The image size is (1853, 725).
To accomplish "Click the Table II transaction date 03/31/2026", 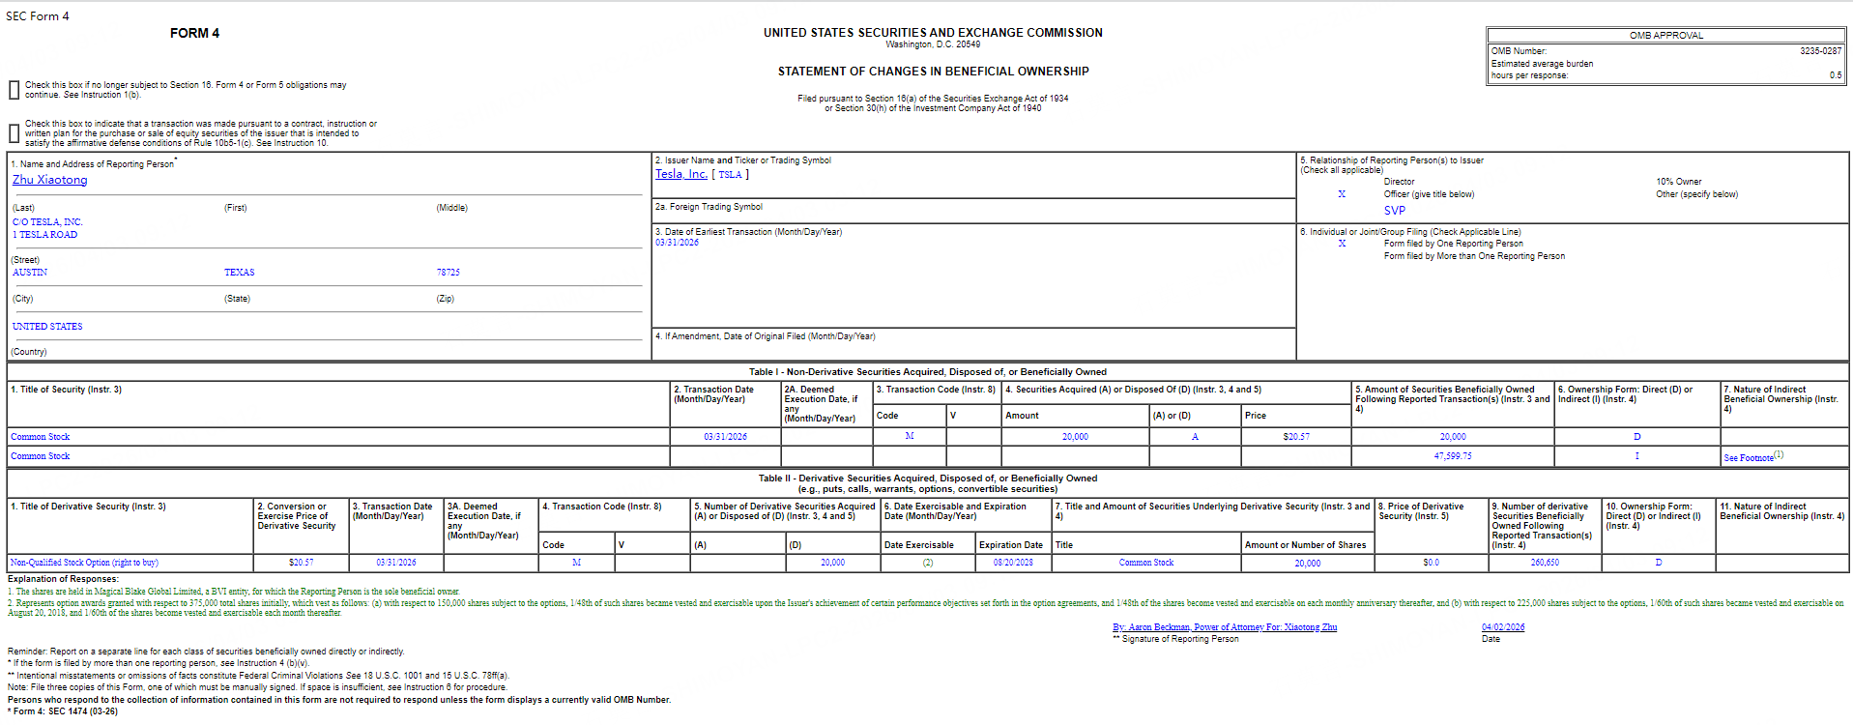I will click(396, 563).
